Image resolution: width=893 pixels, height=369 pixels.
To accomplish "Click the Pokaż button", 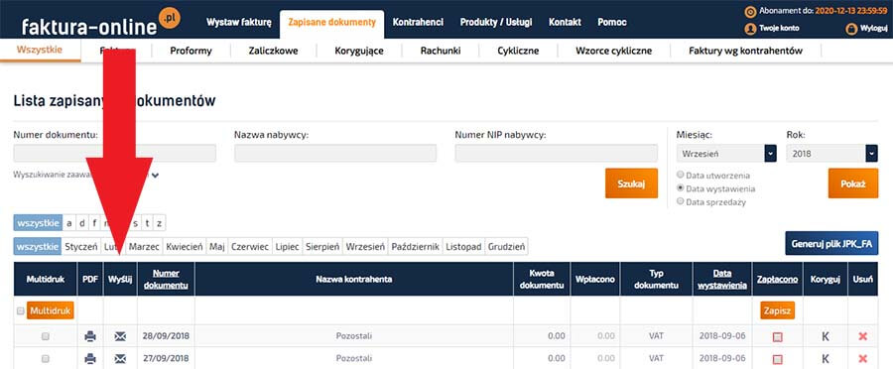I will [852, 184].
